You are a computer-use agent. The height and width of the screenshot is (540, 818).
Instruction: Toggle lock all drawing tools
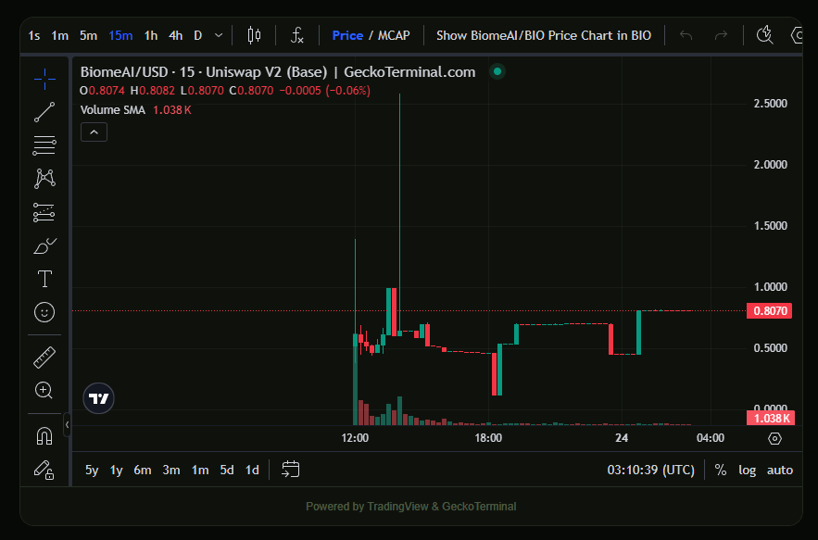click(x=44, y=470)
